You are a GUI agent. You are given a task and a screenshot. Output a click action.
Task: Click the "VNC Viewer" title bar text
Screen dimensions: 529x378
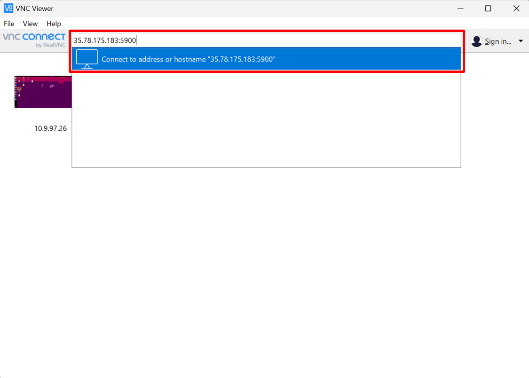point(34,8)
